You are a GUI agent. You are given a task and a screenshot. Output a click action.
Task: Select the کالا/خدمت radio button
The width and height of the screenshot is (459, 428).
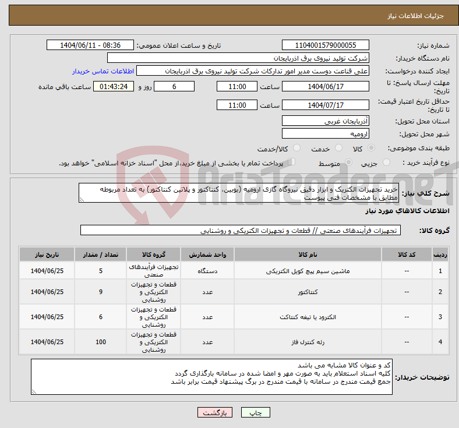click(297, 148)
